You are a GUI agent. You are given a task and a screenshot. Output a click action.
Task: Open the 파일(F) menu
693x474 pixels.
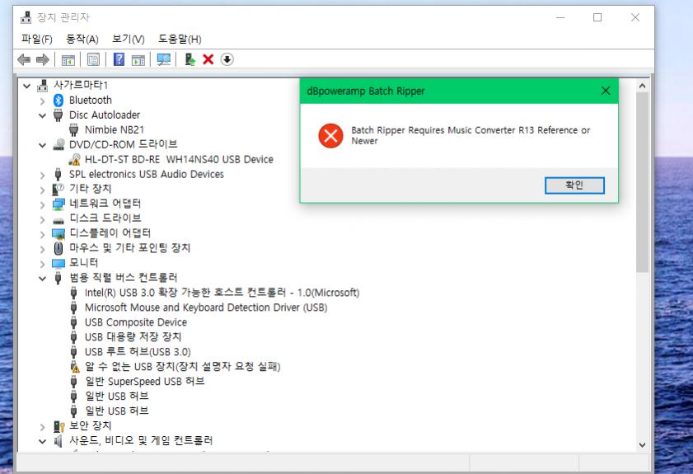[36, 39]
